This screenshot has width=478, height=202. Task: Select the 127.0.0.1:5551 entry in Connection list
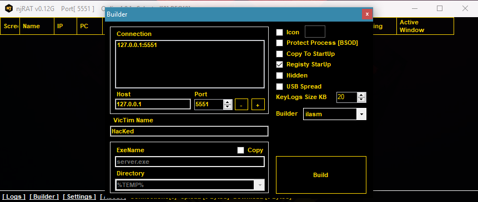pos(137,45)
